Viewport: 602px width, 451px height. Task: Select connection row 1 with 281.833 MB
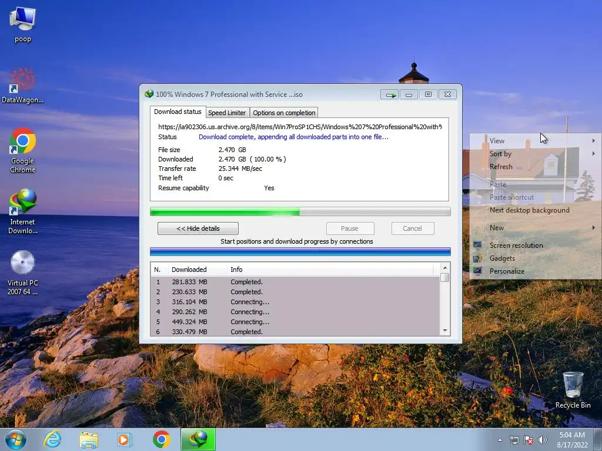pyautogui.click(x=295, y=282)
